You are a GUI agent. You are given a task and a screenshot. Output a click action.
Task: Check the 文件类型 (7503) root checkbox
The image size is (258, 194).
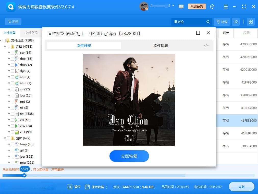point(4,40)
